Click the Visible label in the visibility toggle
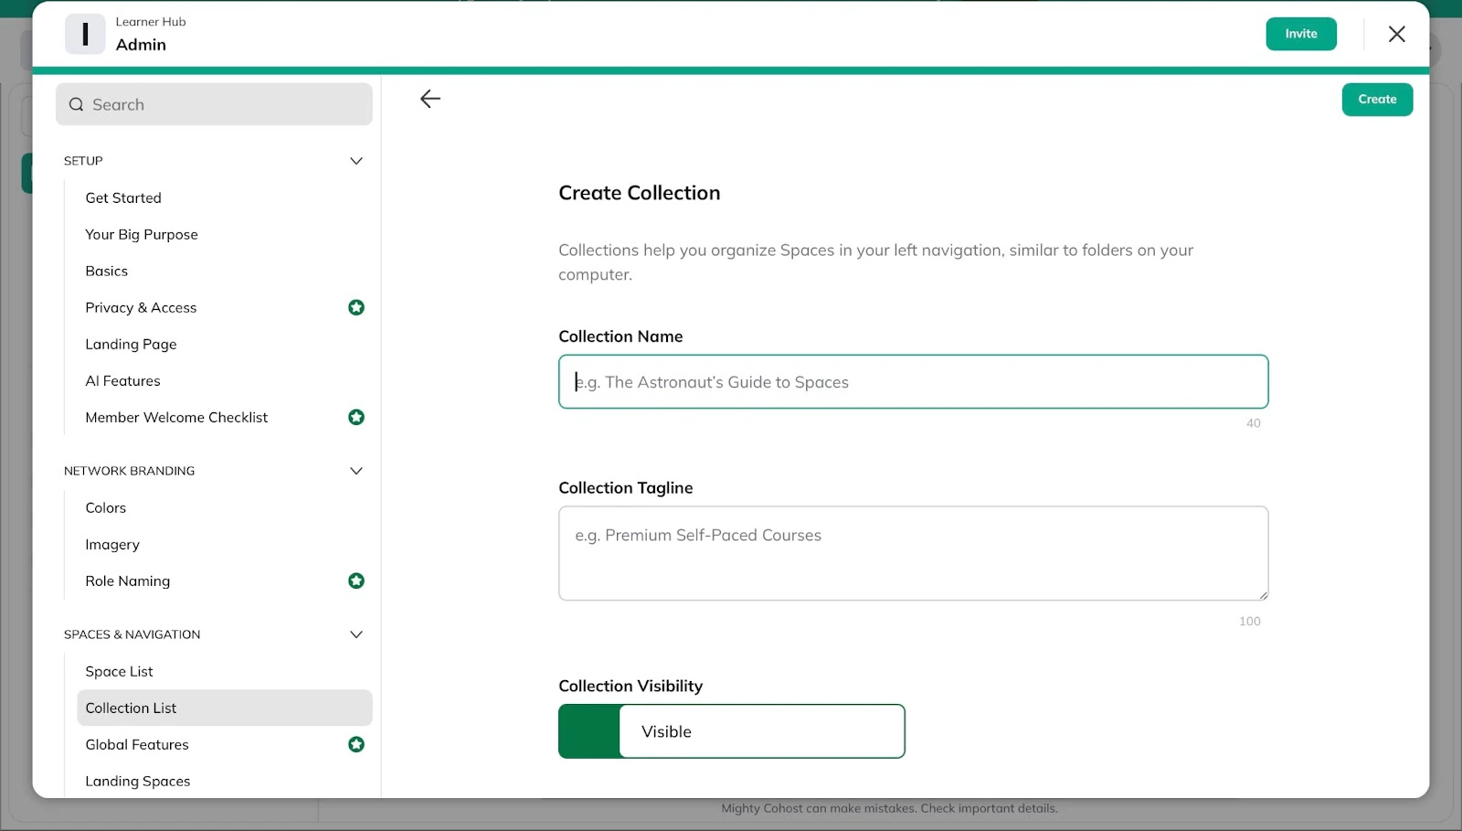Screen dimensions: 1462x831 (666, 731)
